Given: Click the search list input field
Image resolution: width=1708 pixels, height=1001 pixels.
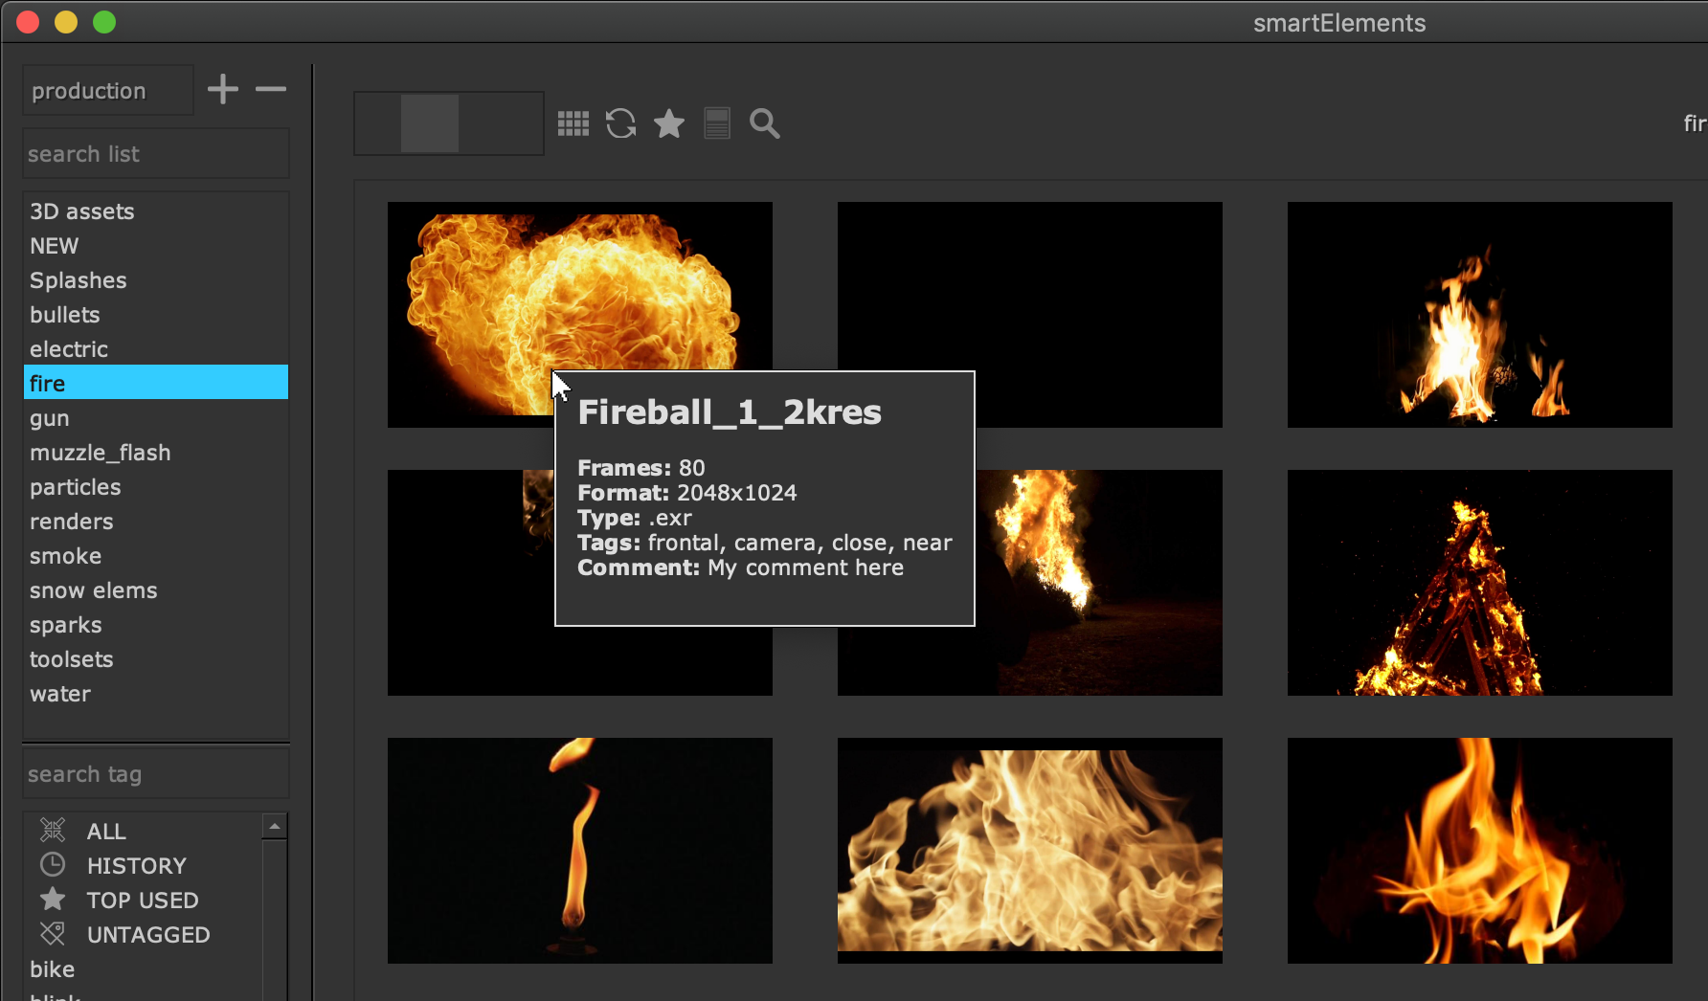Looking at the screenshot, I should tap(155, 154).
